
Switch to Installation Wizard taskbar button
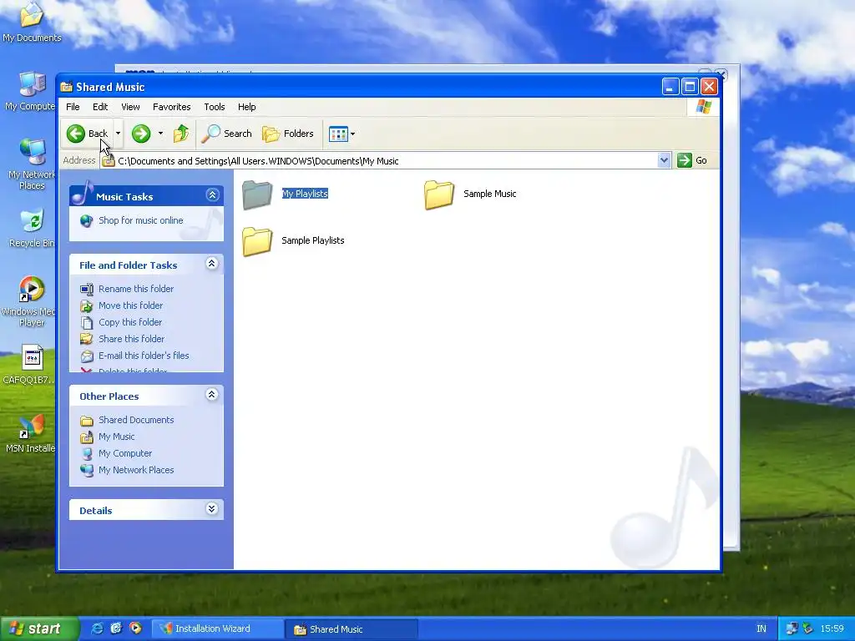tap(216, 628)
